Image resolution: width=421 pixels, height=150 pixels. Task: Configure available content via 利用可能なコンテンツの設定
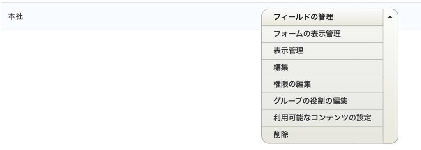pyautogui.click(x=322, y=118)
